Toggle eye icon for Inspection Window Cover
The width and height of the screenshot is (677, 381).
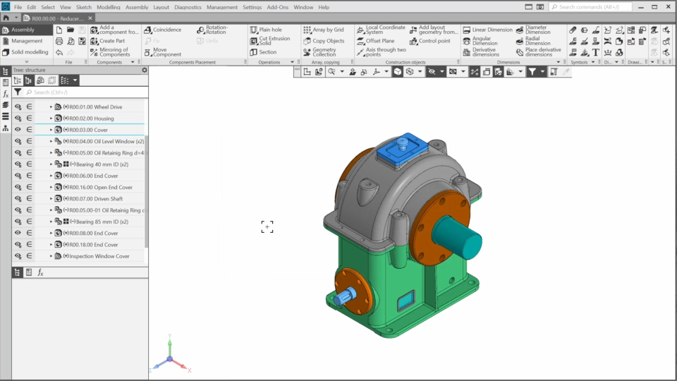(x=18, y=256)
